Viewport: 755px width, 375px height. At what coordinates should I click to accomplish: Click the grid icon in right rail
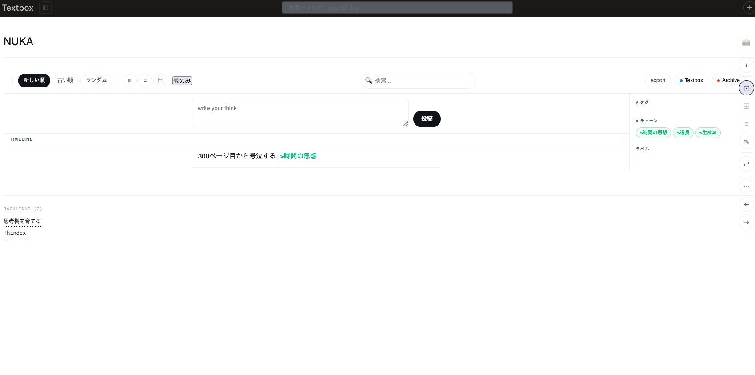click(747, 106)
